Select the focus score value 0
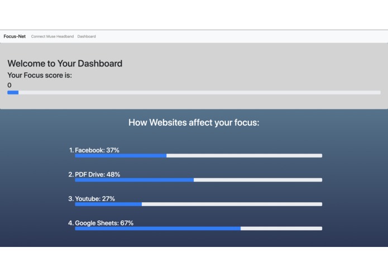 9,85
